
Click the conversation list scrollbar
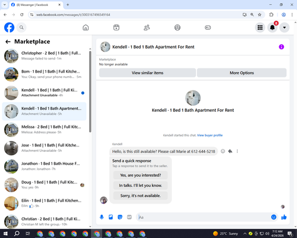(90, 92)
